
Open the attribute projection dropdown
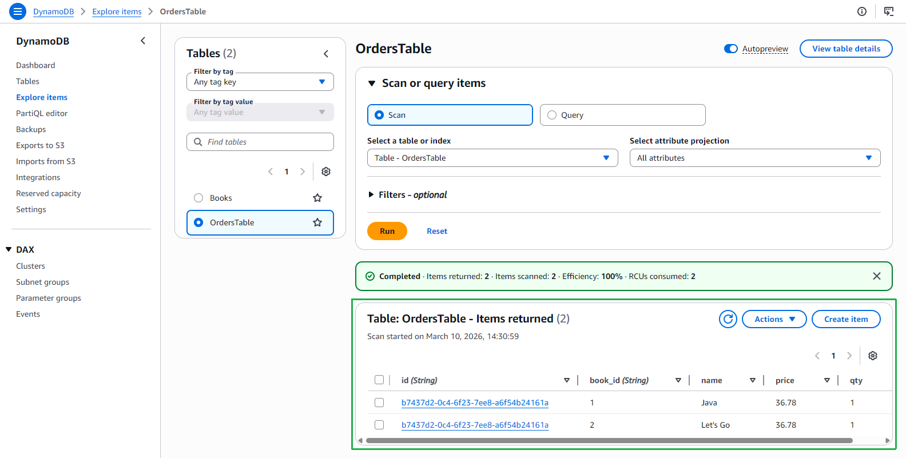755,158
